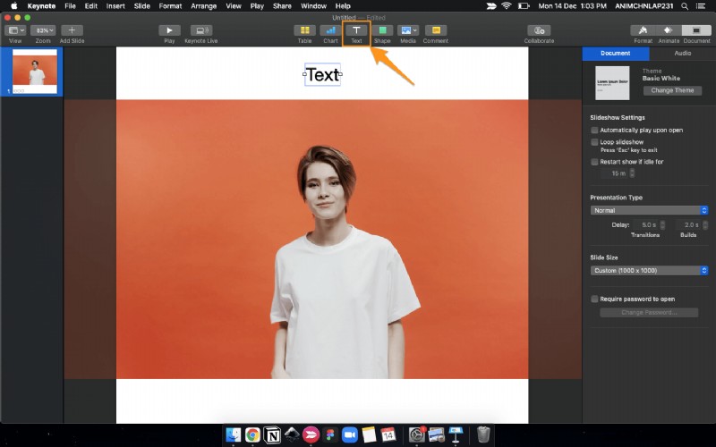Viewport: 716px width, 447px height.
Task: Click the Builds delay stepper
Action: [705, 225]
